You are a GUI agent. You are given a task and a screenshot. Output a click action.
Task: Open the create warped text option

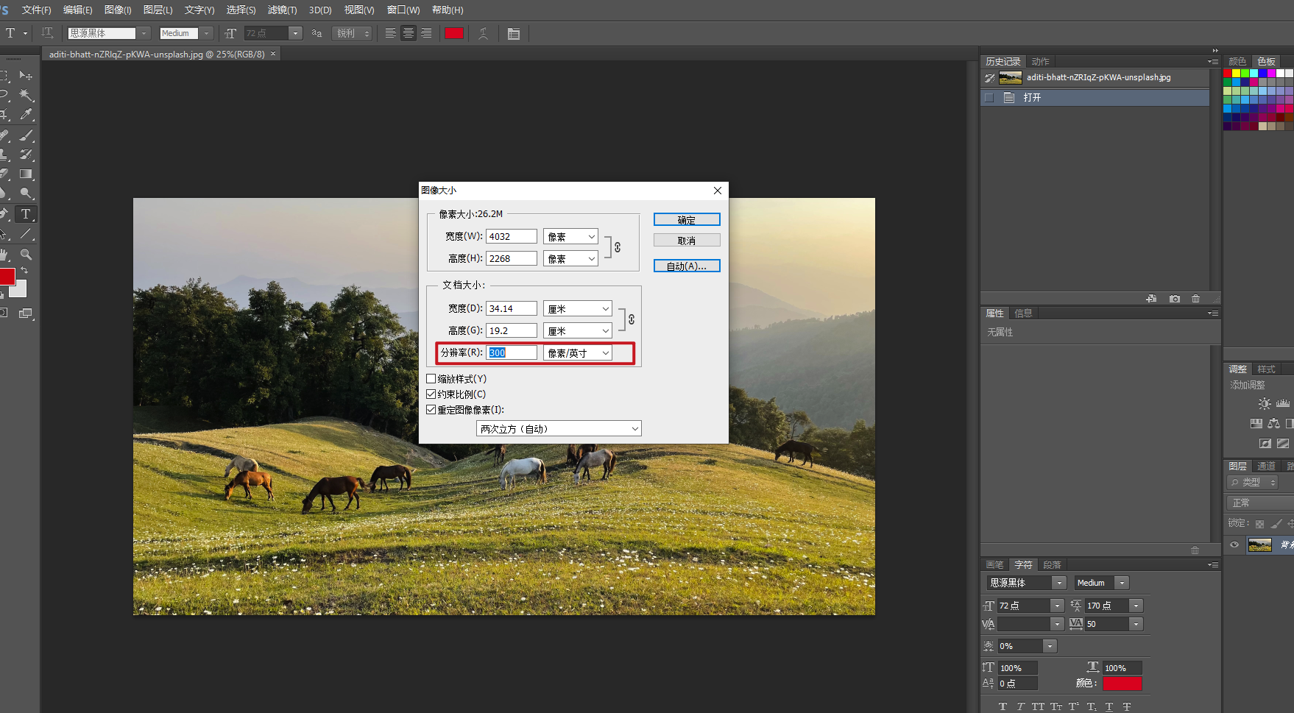point(484,33)
